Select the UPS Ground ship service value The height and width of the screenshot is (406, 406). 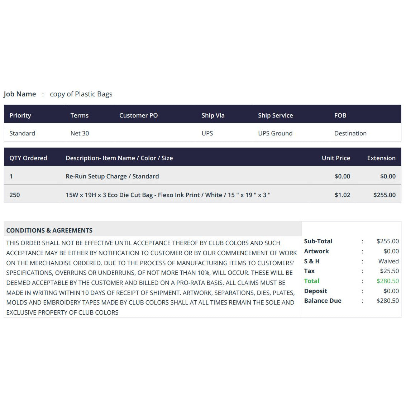click(275, 133)
